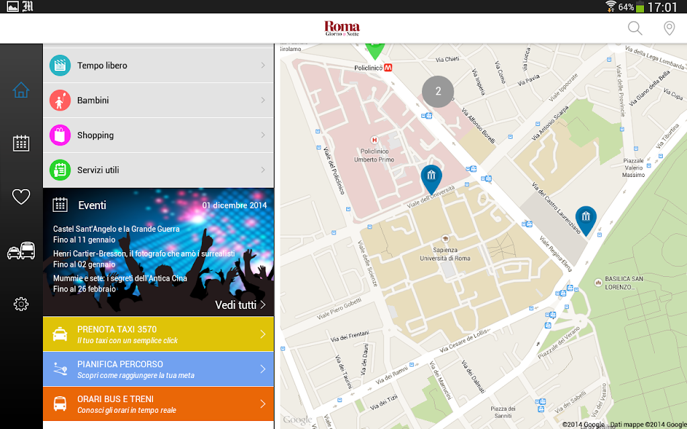Tap the Eventi calendar icon
This screenshot has height=429, width=687.
[60, 205]
